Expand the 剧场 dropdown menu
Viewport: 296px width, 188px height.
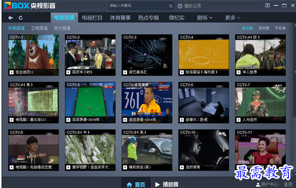pos(204,17)
